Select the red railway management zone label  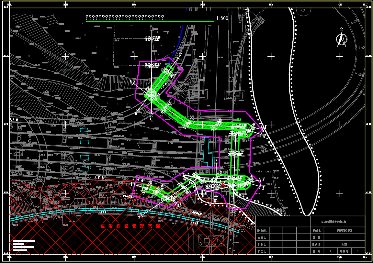(130, 226)
